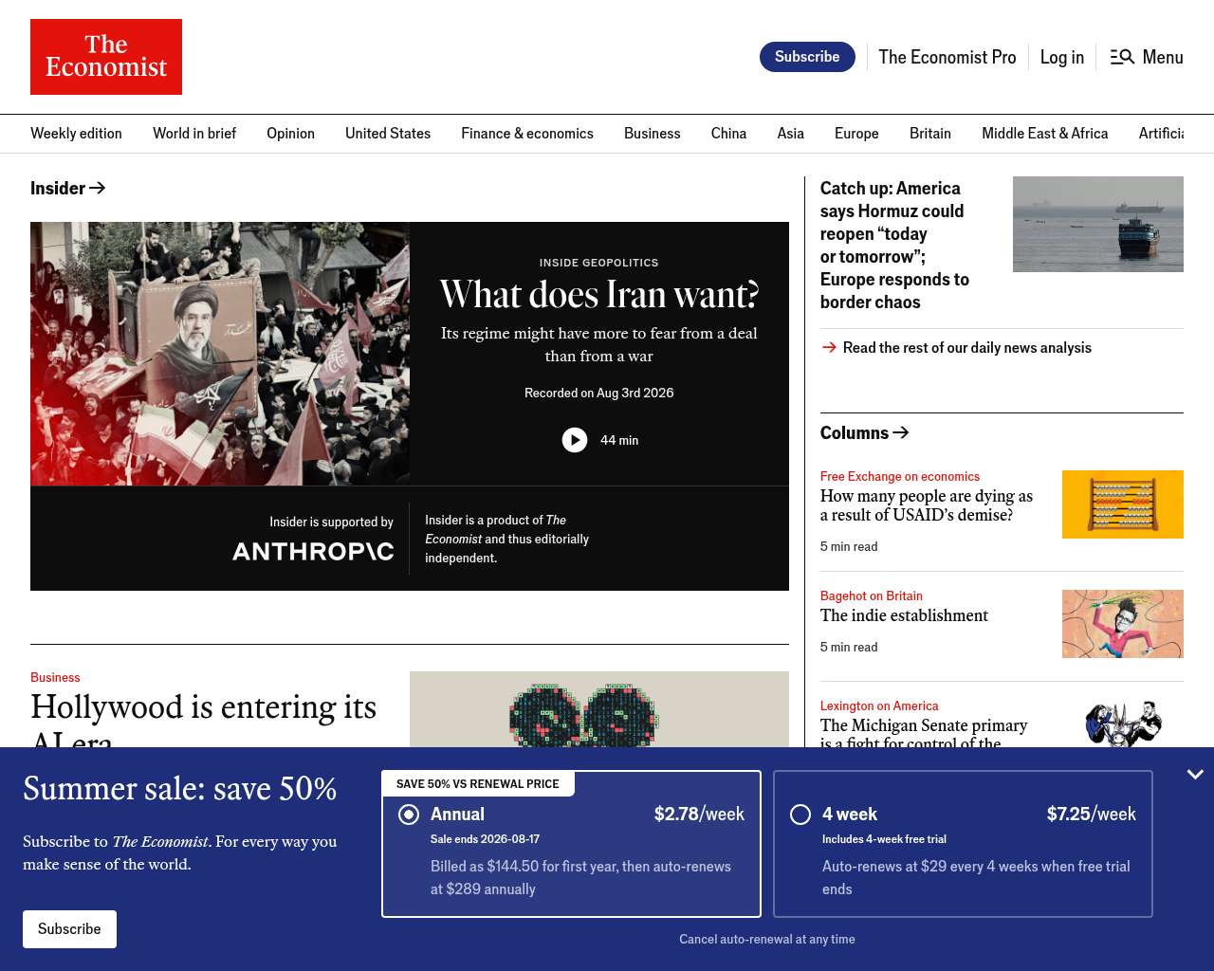
Task: Open the Menu search icon button
Action: (1147, 57)
